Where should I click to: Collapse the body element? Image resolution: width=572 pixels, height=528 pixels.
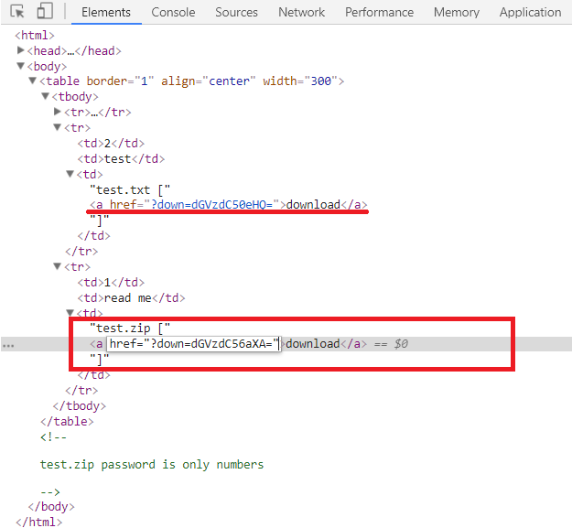pos(21,66)
